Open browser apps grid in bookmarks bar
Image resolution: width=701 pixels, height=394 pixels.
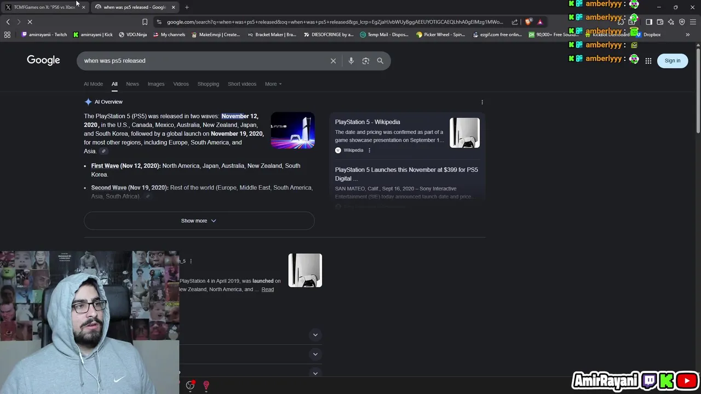[7, 34]
